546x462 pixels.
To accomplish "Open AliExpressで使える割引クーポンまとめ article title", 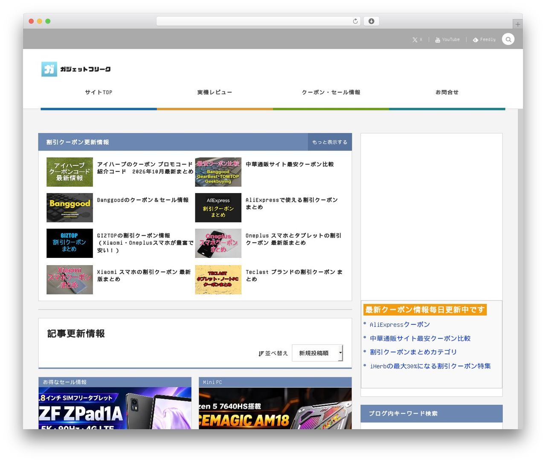I will pyautogui.click(x=292, y=203).
